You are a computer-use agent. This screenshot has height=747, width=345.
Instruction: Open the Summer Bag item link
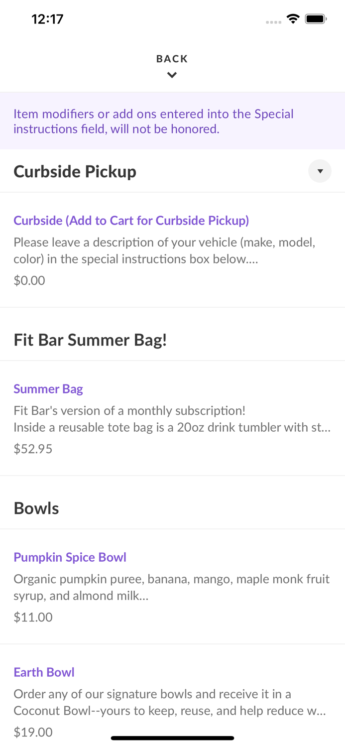click(48, 389)
